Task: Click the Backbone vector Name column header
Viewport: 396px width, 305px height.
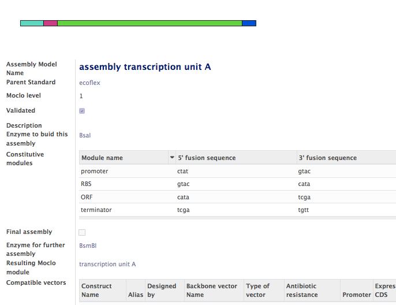Action: (211, 290)
